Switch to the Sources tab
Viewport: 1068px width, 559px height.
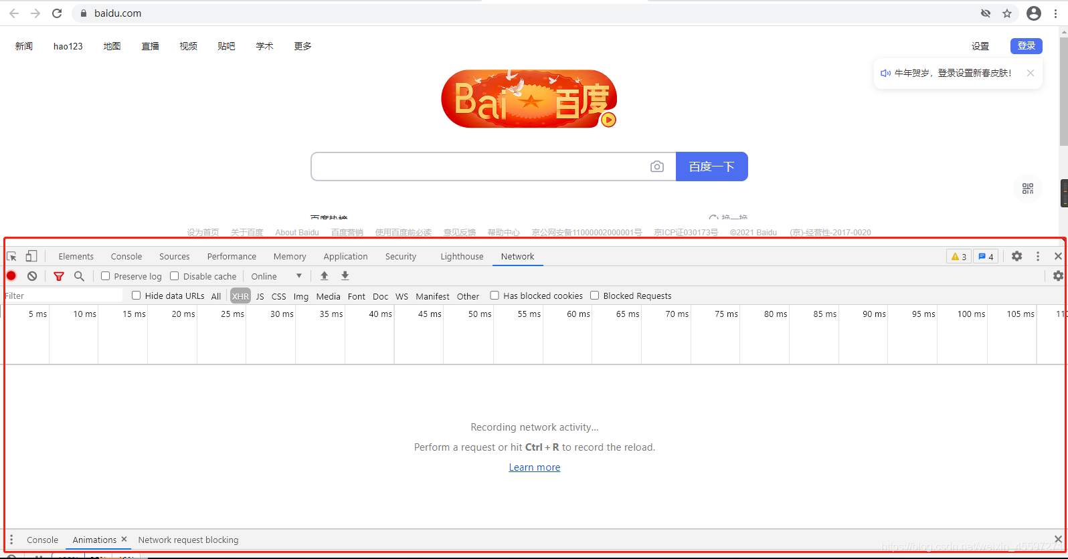[x=175, y=256]
